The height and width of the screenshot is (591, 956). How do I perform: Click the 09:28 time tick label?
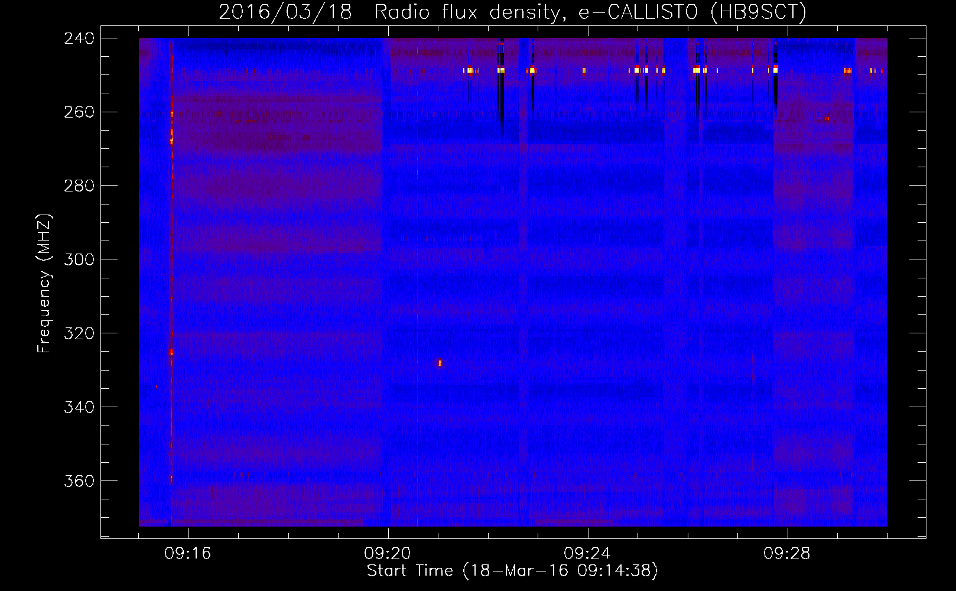pyautogui.click(x=787, y=554)
